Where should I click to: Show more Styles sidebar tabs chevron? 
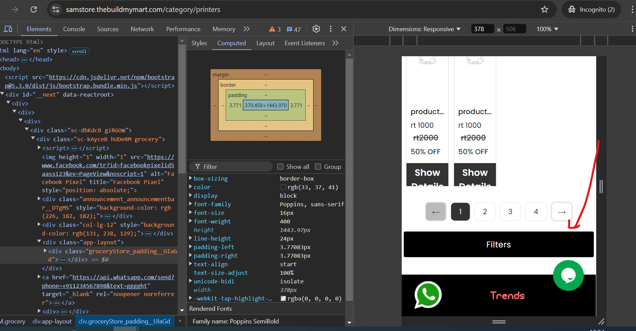[x=335, y=43]
